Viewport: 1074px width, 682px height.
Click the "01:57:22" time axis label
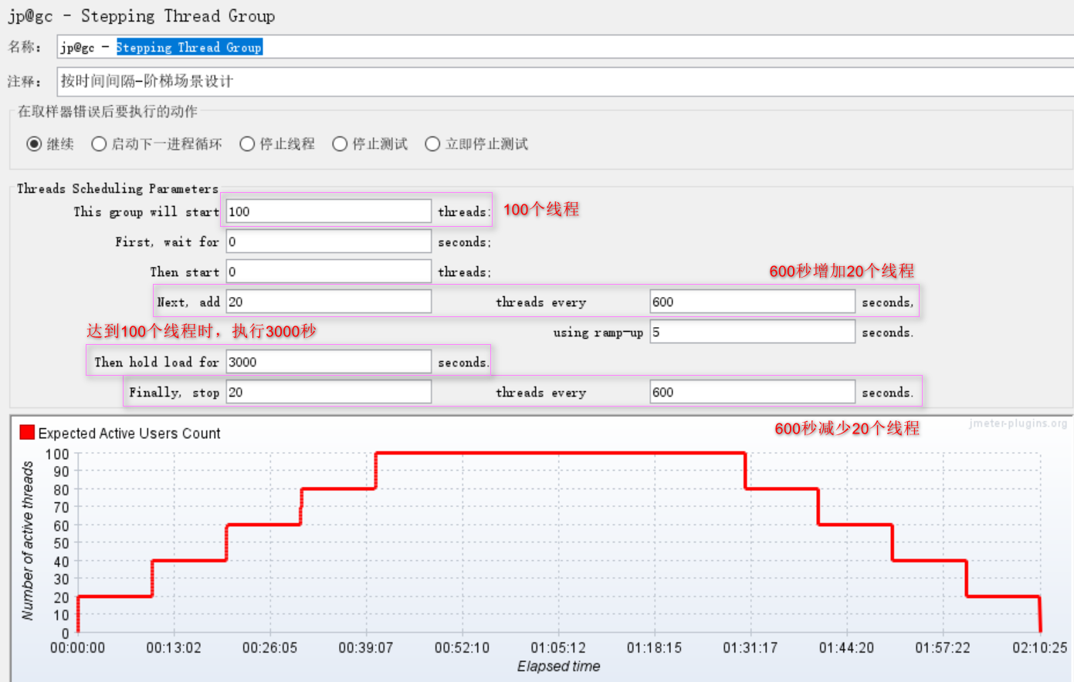click(x=943, y=647)
